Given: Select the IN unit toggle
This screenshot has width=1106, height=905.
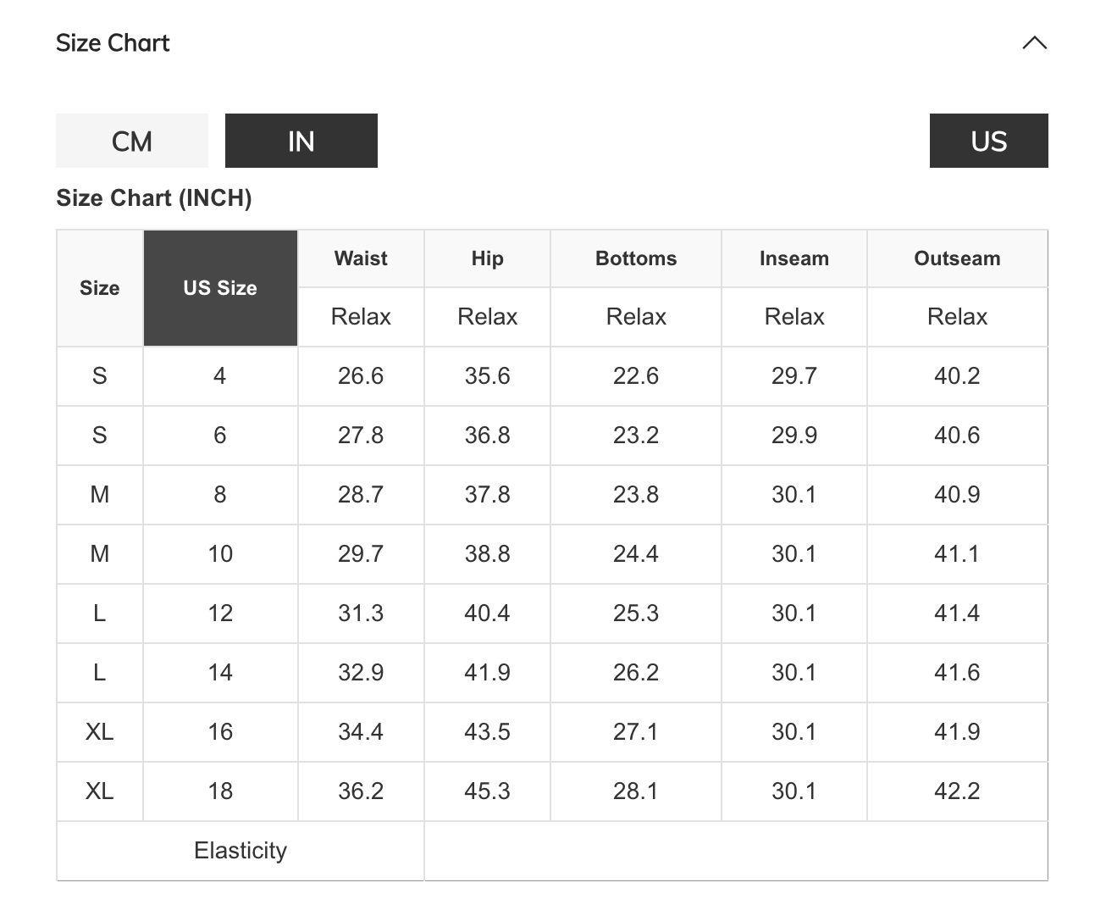Looking at the screenshot, I should (x=301, y=141).
